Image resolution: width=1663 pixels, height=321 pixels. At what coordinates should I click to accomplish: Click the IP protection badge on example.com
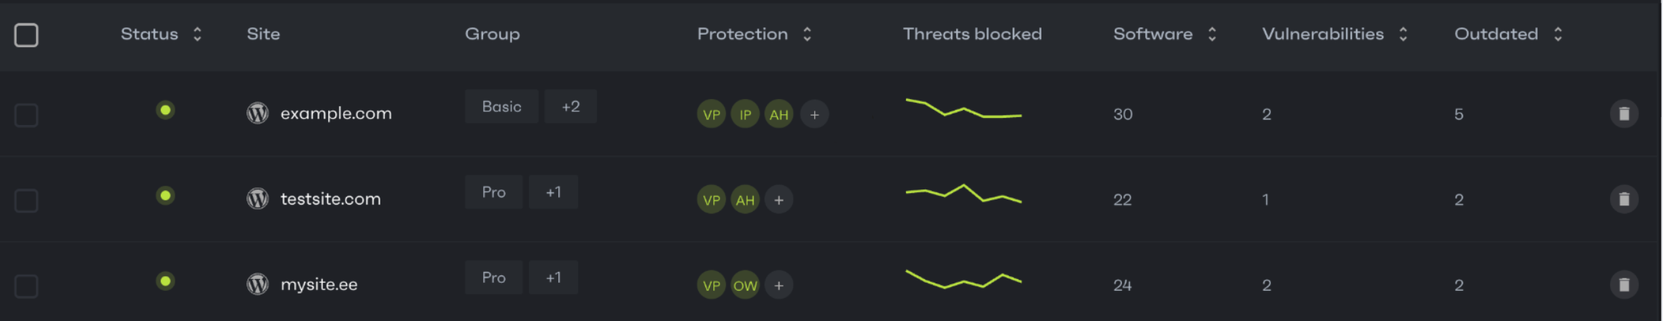(745, 114)
